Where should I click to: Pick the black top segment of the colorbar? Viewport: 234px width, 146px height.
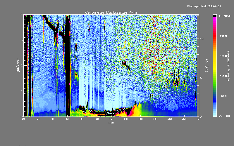[215, 15]
